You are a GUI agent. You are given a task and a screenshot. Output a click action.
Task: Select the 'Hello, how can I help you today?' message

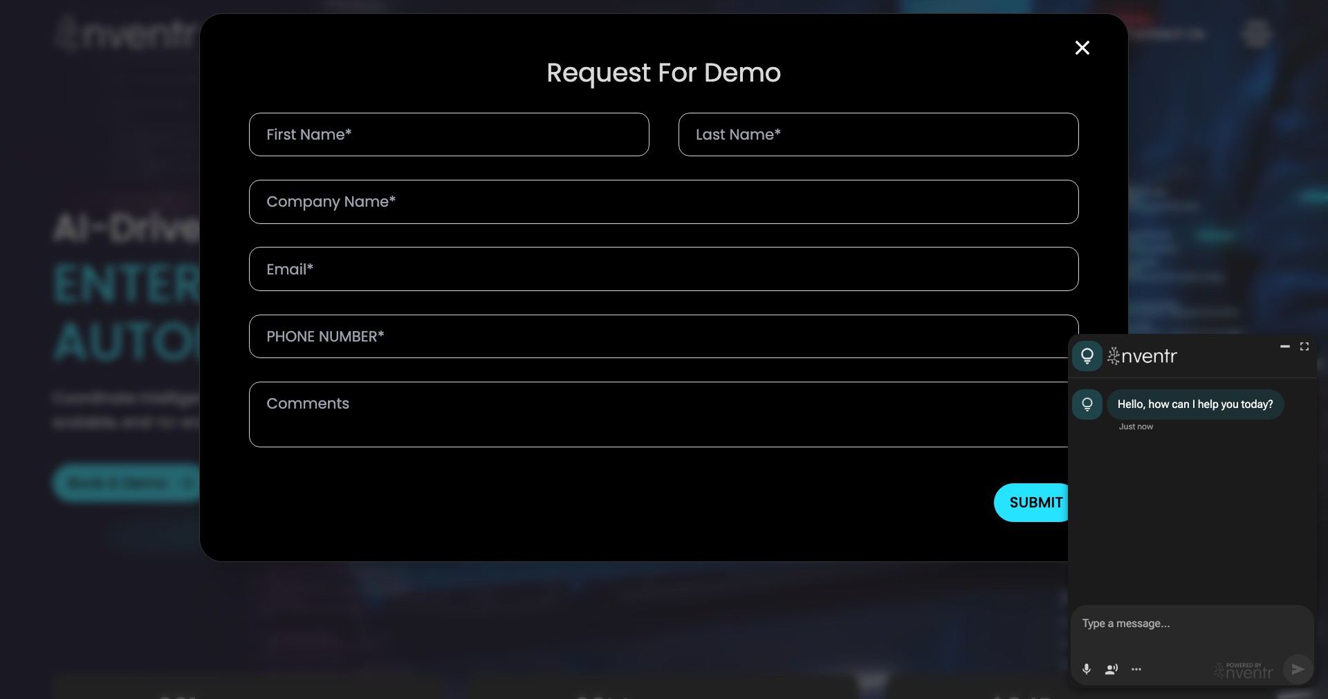[1195, 404]
